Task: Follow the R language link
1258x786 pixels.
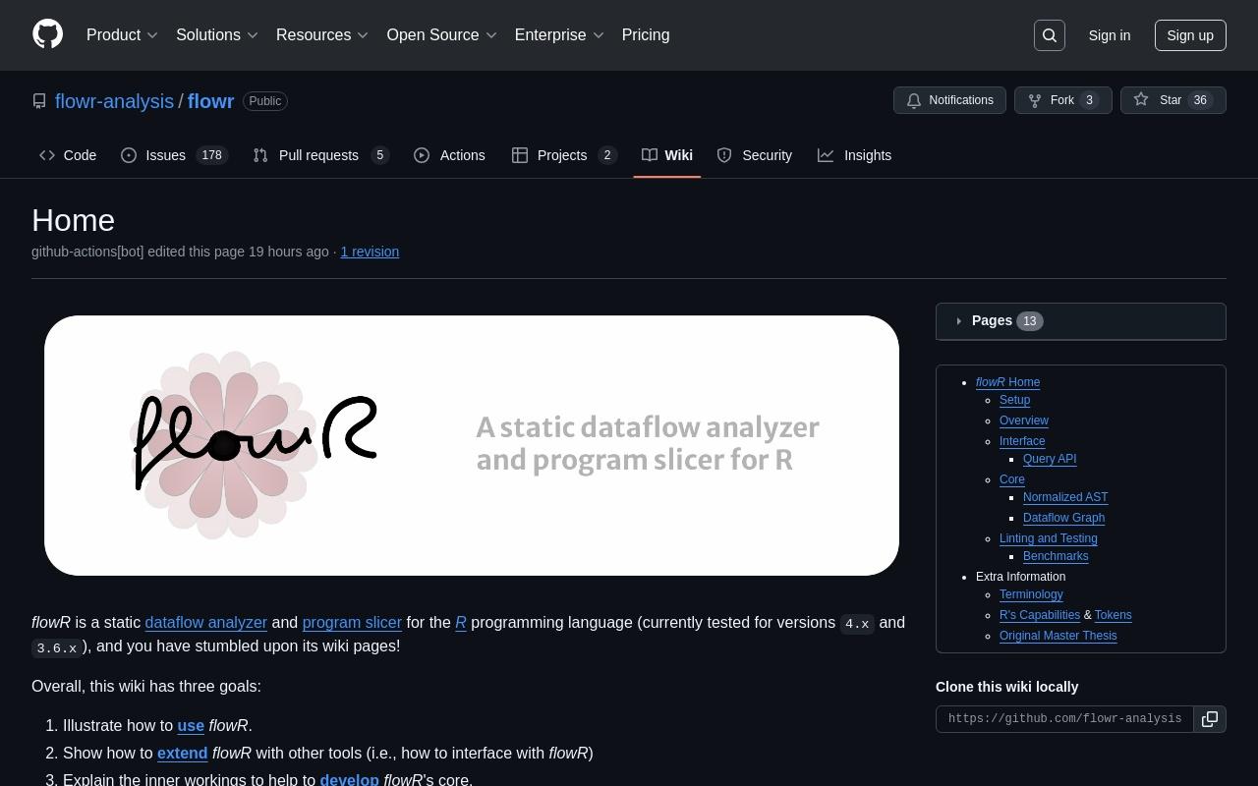Action: [x=460, y=623]
